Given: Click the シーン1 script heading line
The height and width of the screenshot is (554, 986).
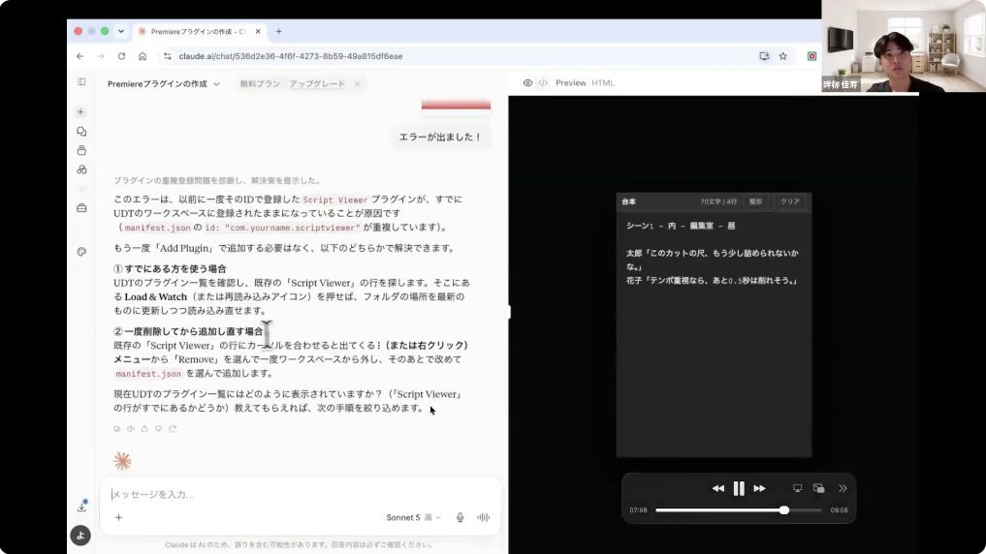Looking at the screenshot, I should (681, 226).
